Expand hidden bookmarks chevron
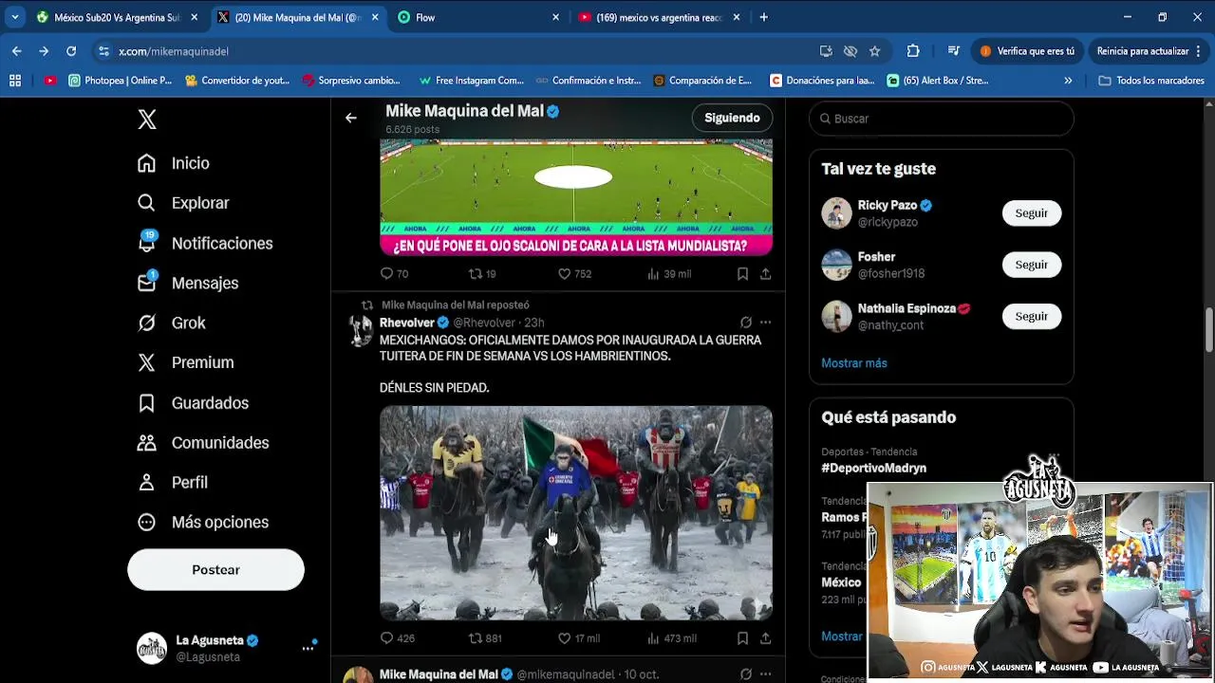The height and width of the screenshot is (683, 1215). point(1068,81)
